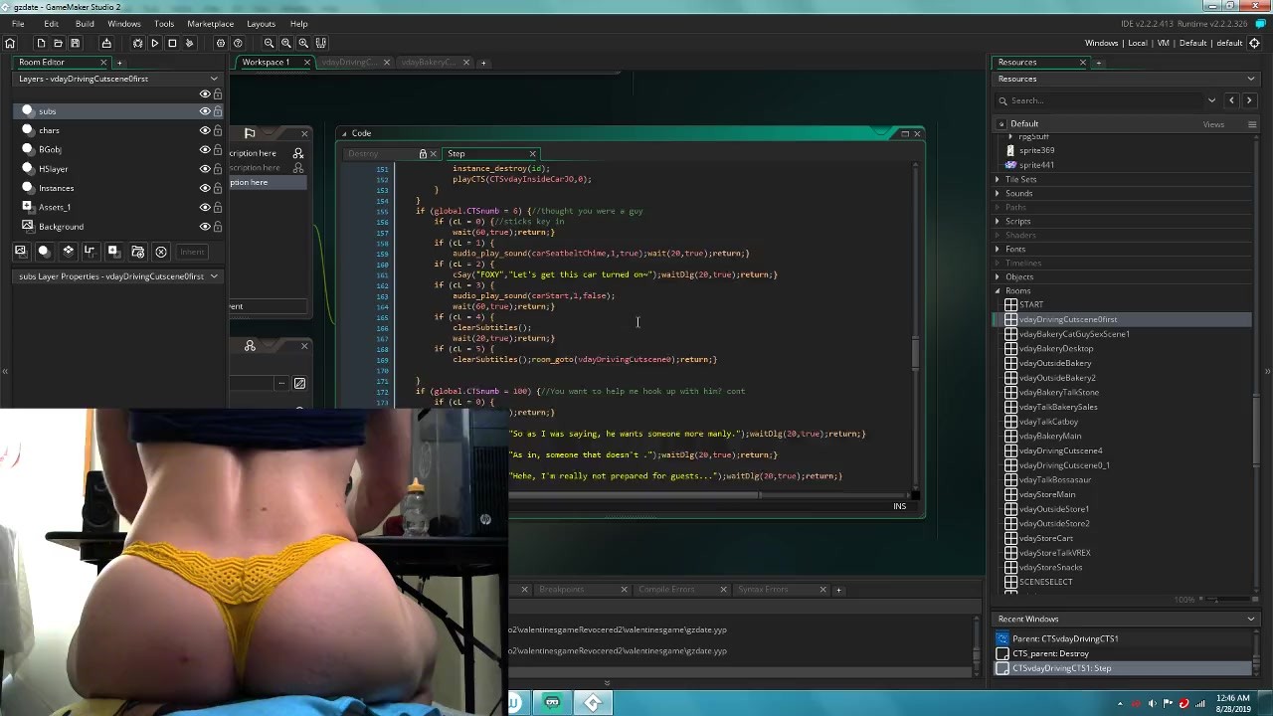
Task: Click the create new instance layer icon
Action: coord(44,252)
